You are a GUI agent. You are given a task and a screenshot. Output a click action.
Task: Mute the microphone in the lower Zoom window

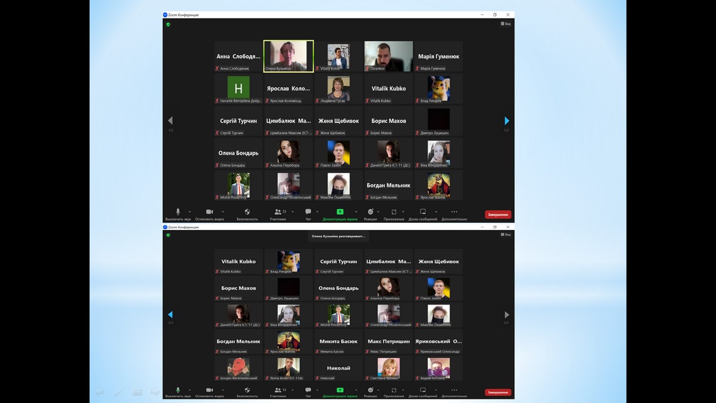click(178, 390)
